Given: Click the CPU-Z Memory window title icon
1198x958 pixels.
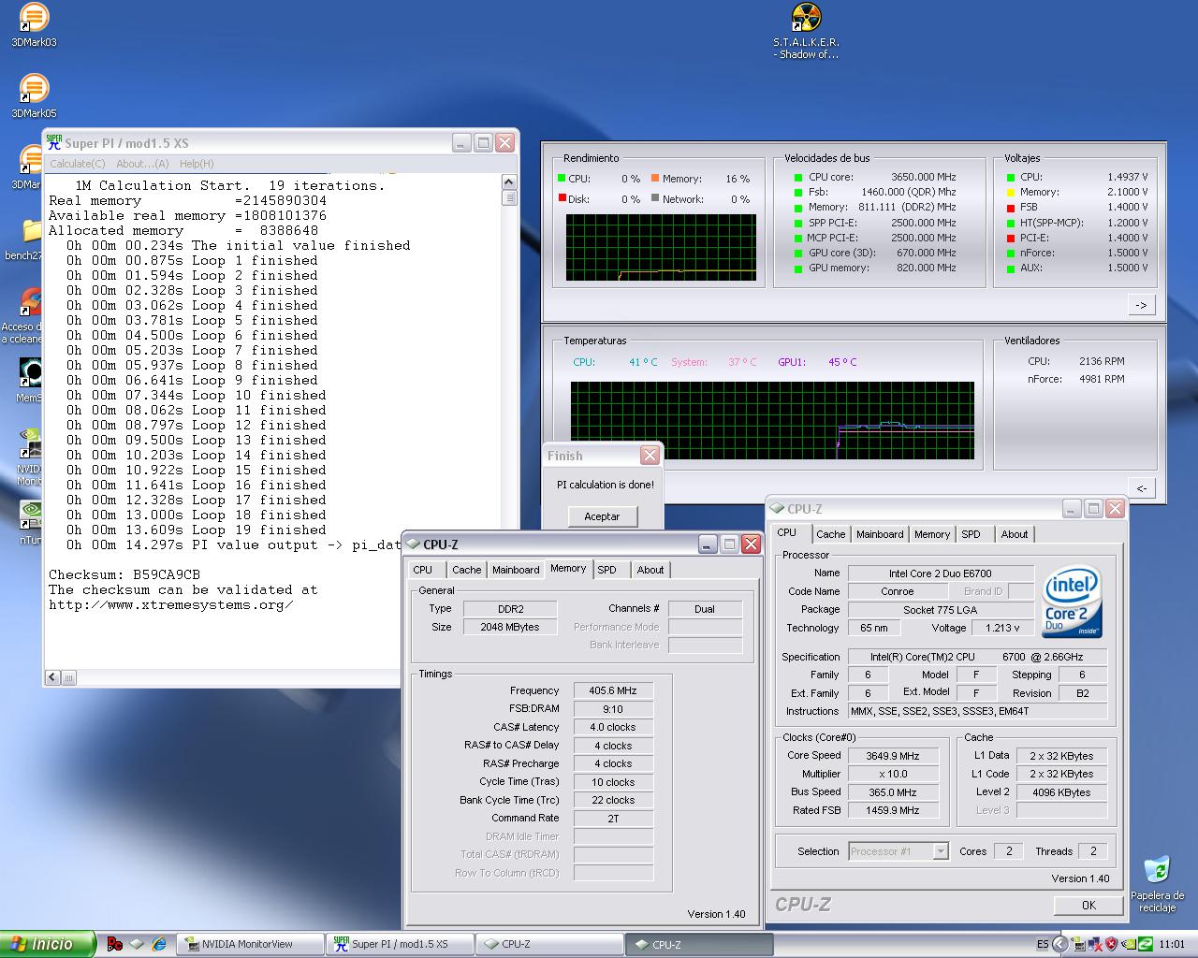Looking at the screenshot, I should [413, 544].
